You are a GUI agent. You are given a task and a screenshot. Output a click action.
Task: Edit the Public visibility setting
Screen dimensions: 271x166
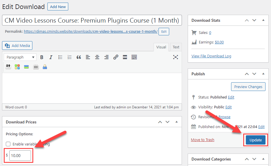point(228,107)
